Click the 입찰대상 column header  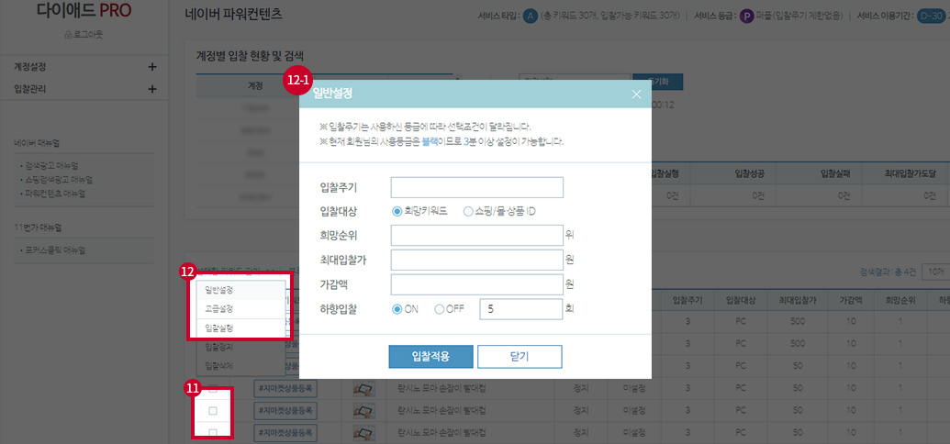click(740, 301)
